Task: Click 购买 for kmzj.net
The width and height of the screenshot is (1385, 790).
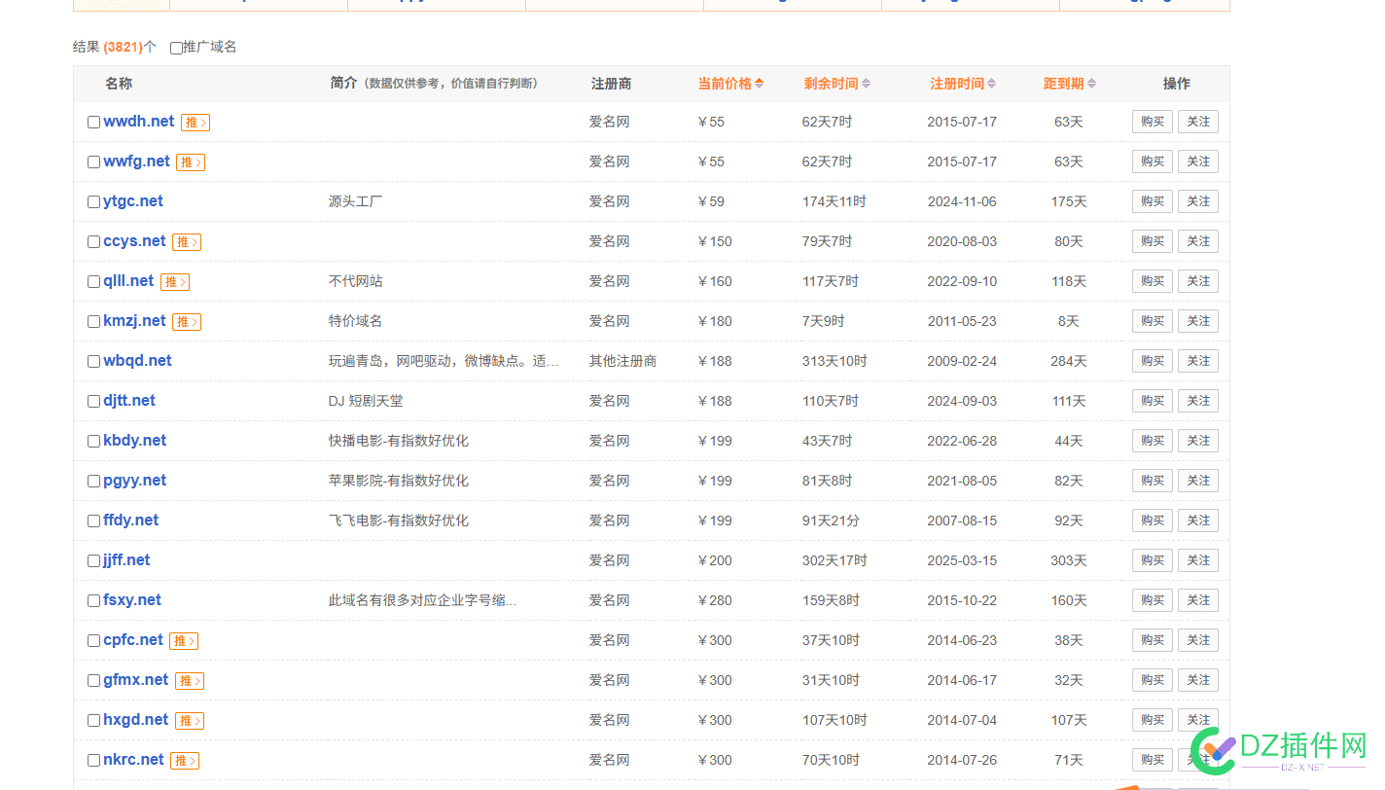Action: pyautogui.click(x=1153, y=321)
